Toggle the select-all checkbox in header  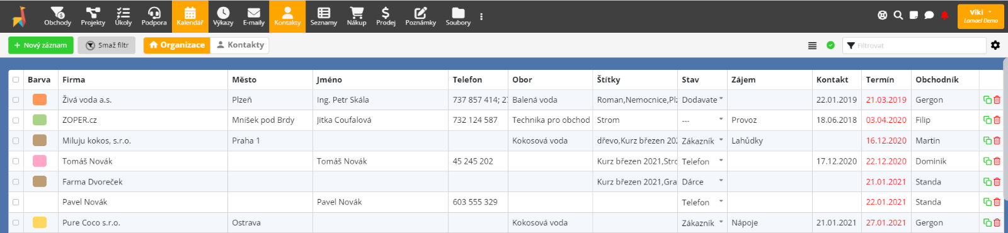[16, 80]
